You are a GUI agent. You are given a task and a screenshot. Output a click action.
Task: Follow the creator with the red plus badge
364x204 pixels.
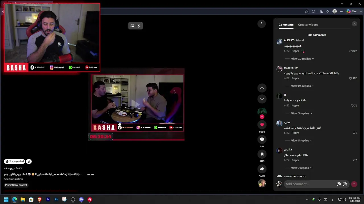(x=262, y=117)
